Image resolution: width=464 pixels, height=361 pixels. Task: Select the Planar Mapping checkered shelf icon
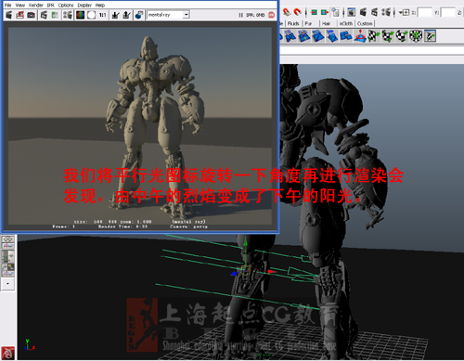point(374,36)
